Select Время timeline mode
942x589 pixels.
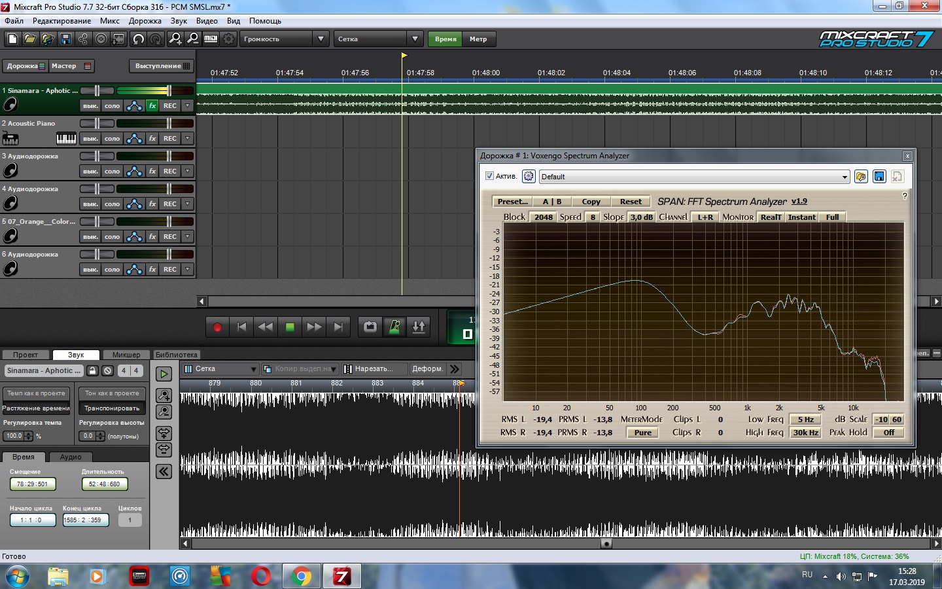click(x=445, y=39)
